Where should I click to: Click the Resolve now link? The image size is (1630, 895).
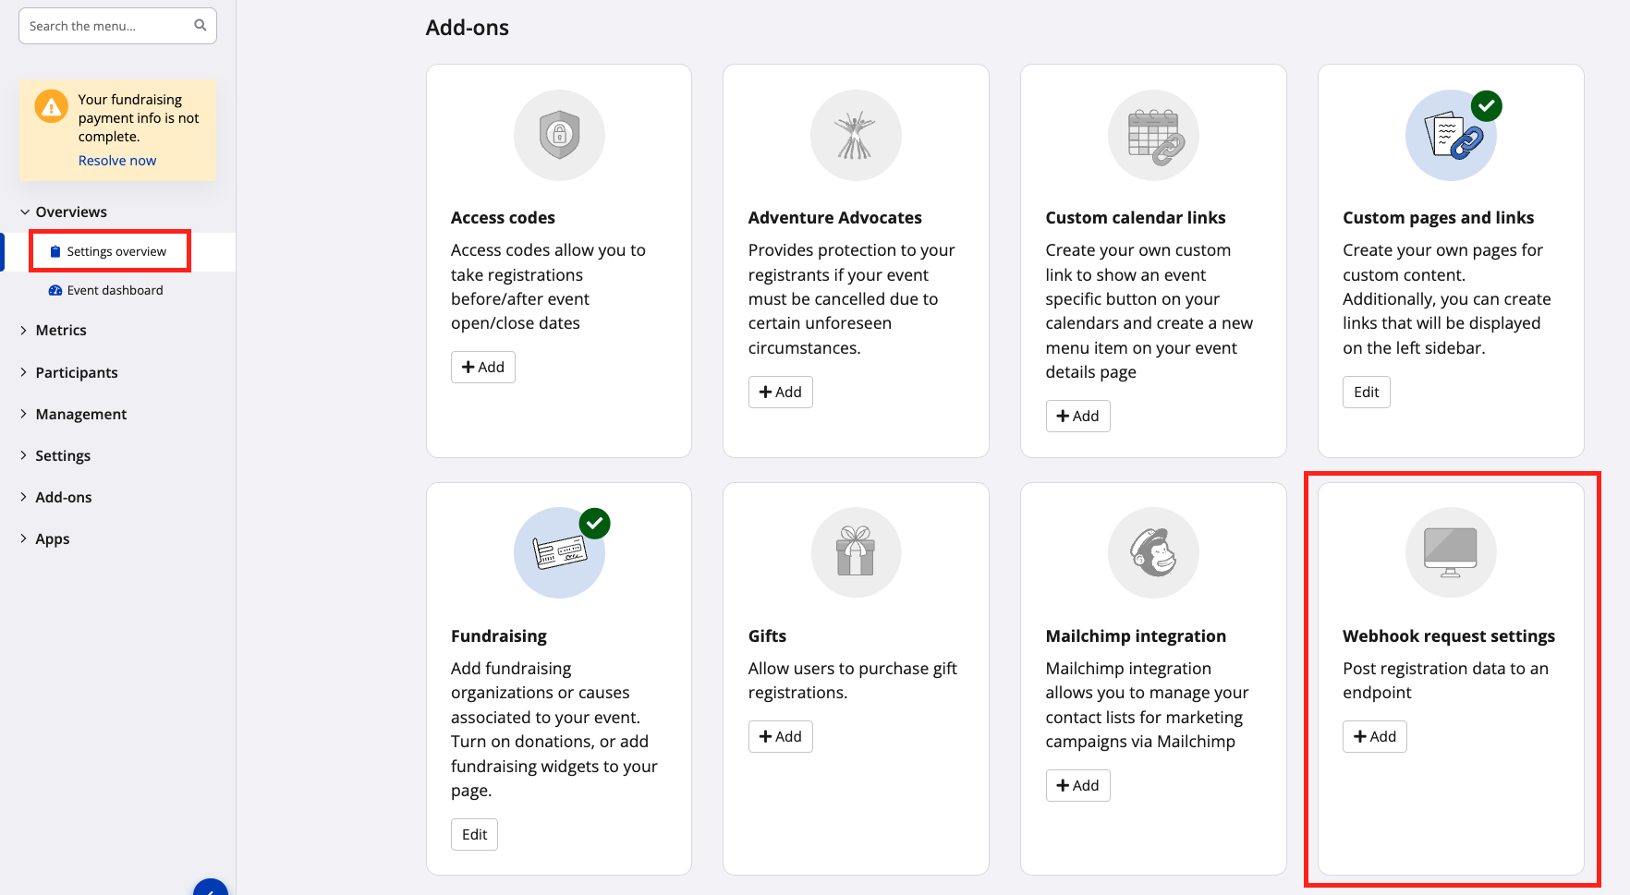click(x=117, y=161)
